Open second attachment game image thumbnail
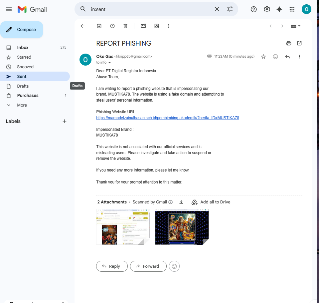The width and height of the screenshot is (319, 303). (182, 227)
